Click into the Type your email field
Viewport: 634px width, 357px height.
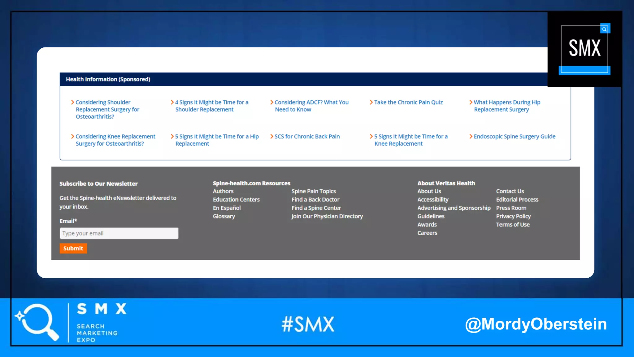click(119, 233)
